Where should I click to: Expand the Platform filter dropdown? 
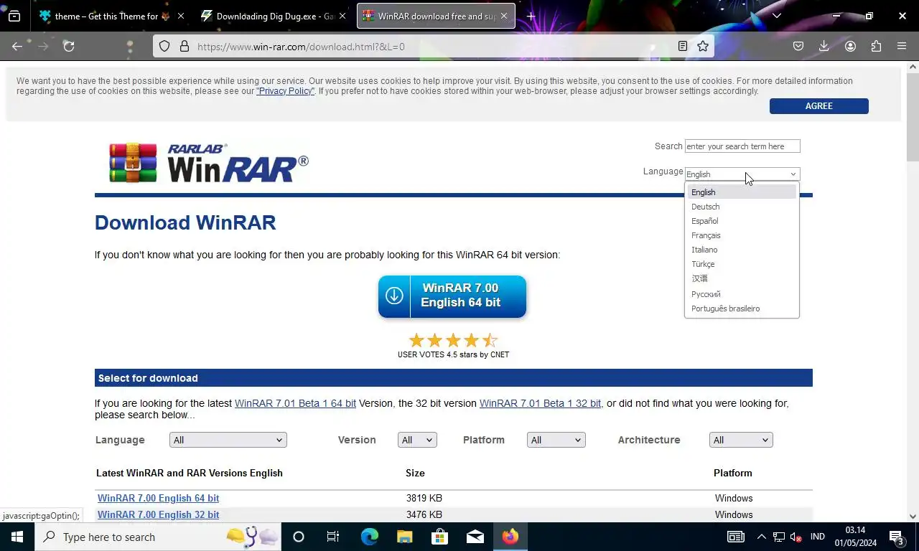point(556,440)
